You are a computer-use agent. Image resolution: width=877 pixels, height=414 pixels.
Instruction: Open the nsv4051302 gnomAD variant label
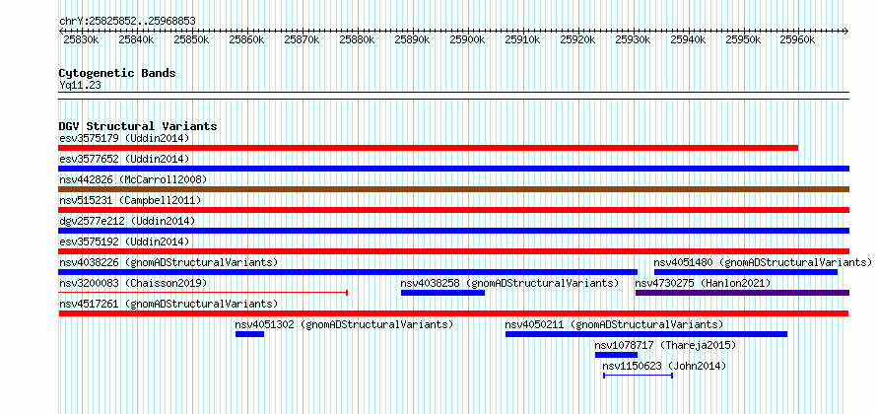(344, 324)
